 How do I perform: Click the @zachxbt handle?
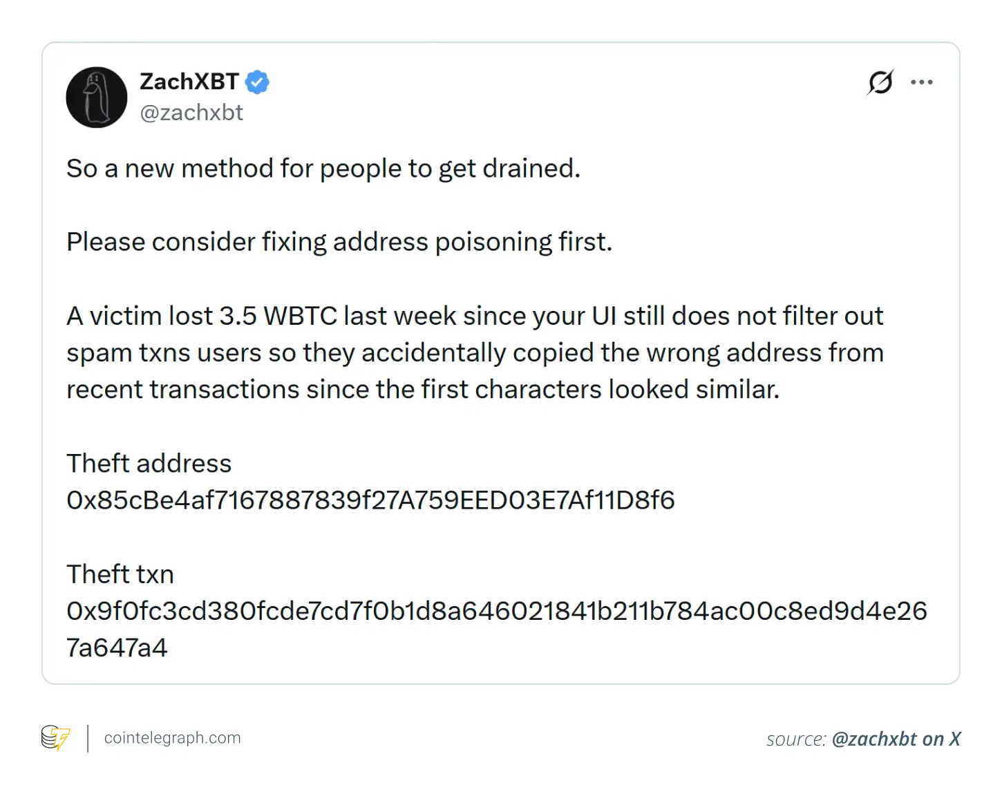point(191,112)
